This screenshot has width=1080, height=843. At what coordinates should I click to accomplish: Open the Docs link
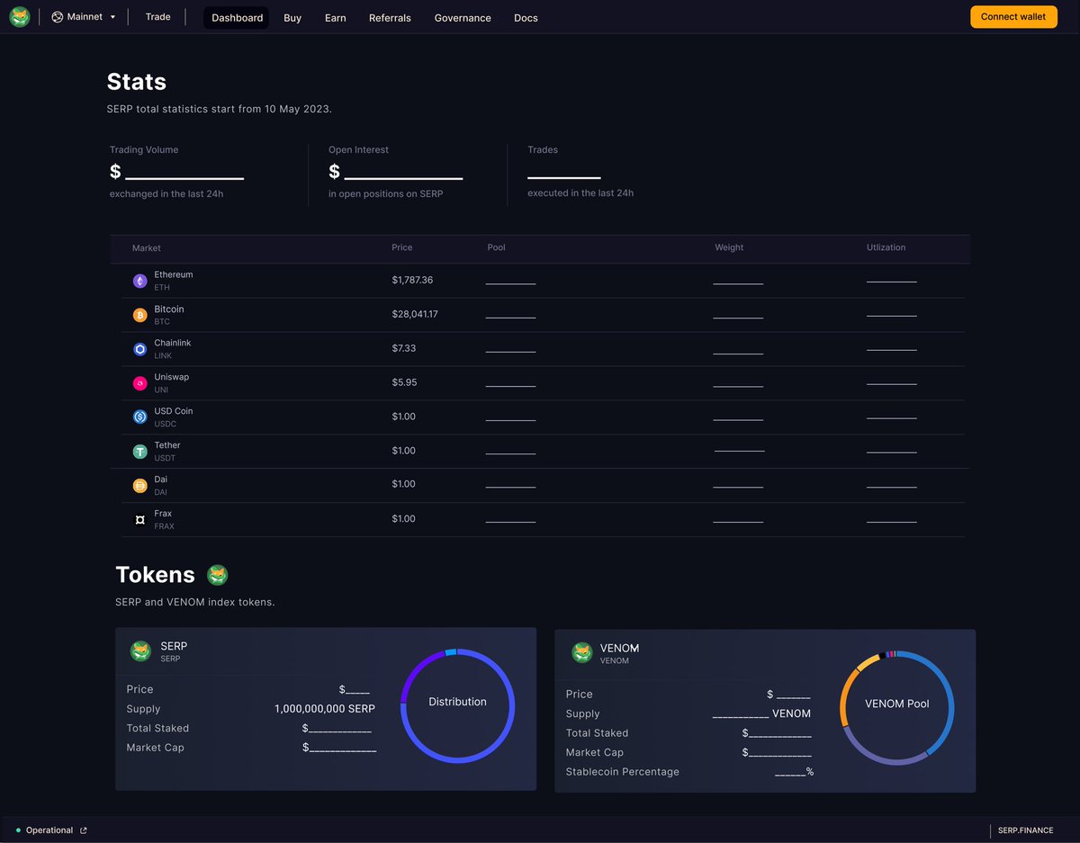pyautogui.click(x=526, y=18)
